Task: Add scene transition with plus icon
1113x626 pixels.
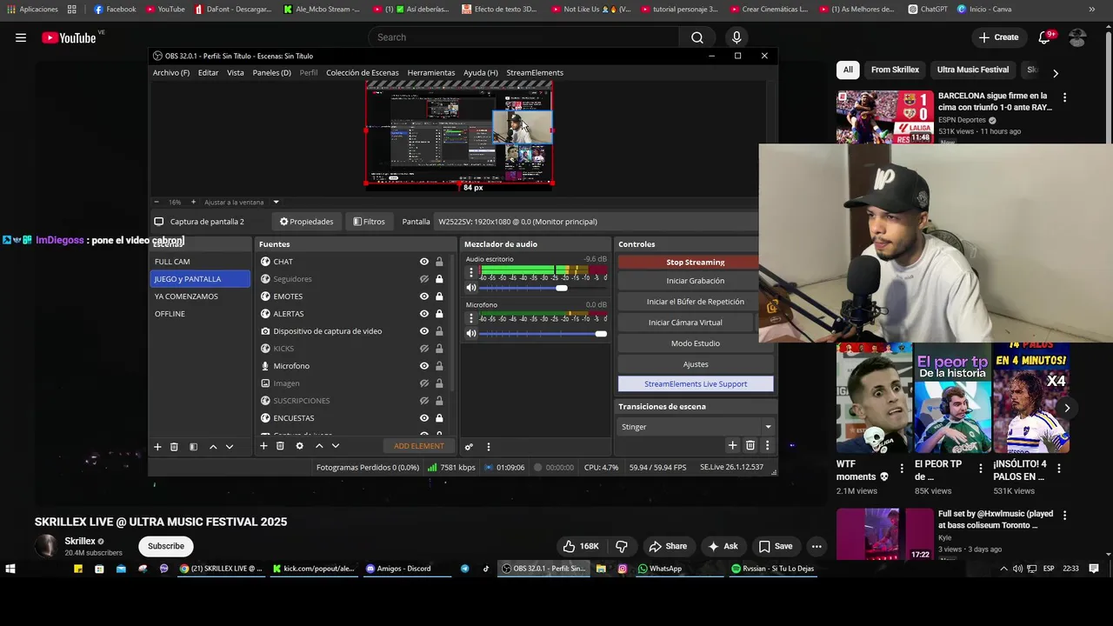Action: (x=732, y=445)
